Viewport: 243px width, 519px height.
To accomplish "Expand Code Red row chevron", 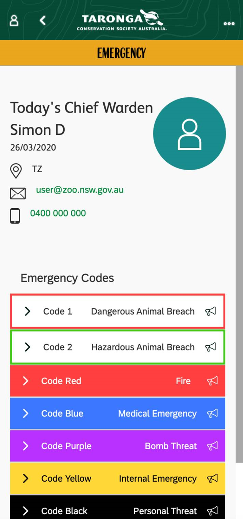I will [26, 381].
